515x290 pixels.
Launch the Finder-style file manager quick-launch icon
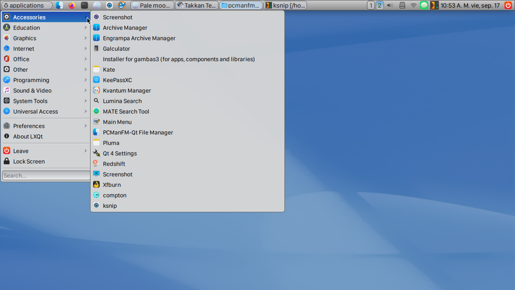[x=60, y=5]
